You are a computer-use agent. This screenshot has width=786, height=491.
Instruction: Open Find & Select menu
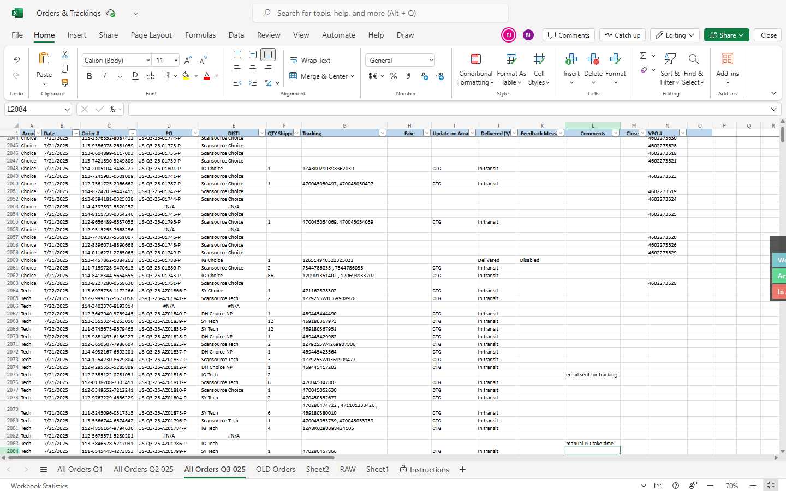point(693,69)
